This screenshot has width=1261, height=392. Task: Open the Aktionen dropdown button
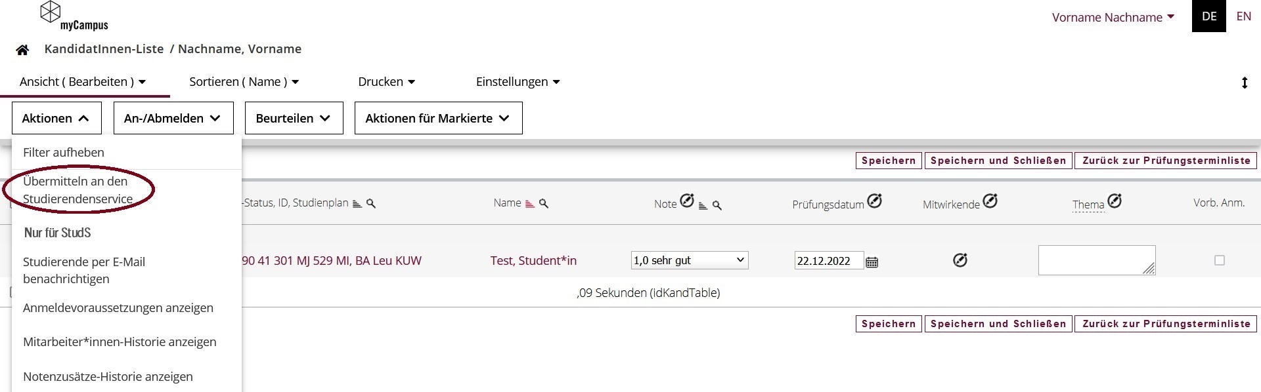point(56,118)
